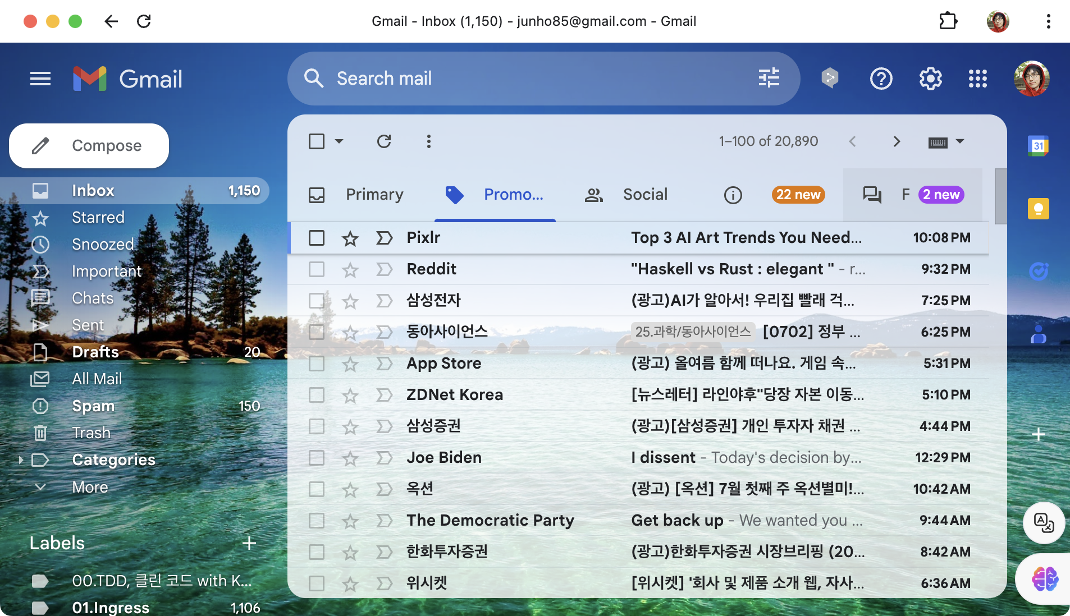Click the message list vertical scrollbar
Viewport: 1070px width, 616px height.
pos(1000,196)
